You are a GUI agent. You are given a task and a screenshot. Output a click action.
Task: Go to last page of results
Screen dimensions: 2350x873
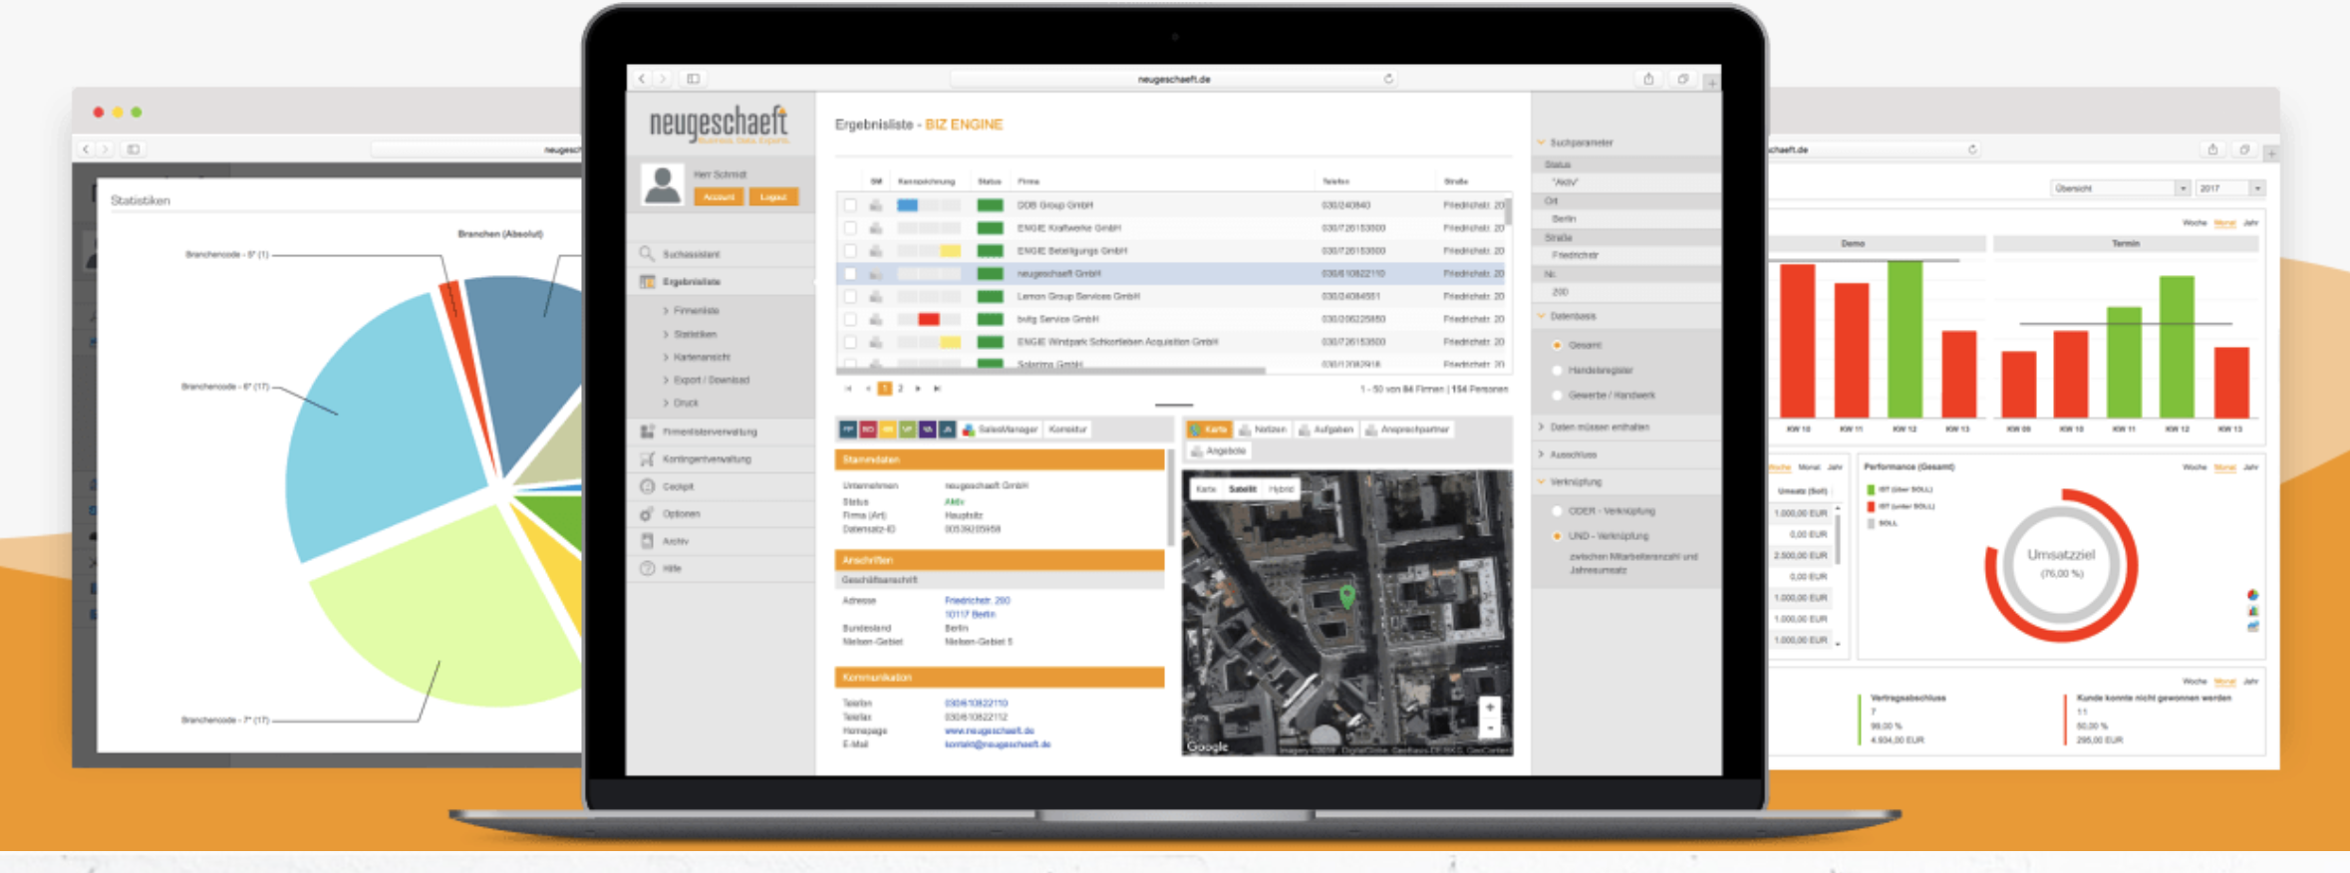point(937,389)
